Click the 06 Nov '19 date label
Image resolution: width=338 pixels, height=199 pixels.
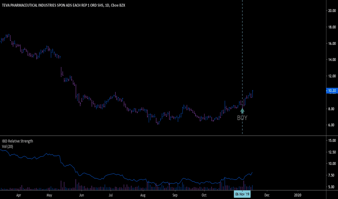click(242, 194)
